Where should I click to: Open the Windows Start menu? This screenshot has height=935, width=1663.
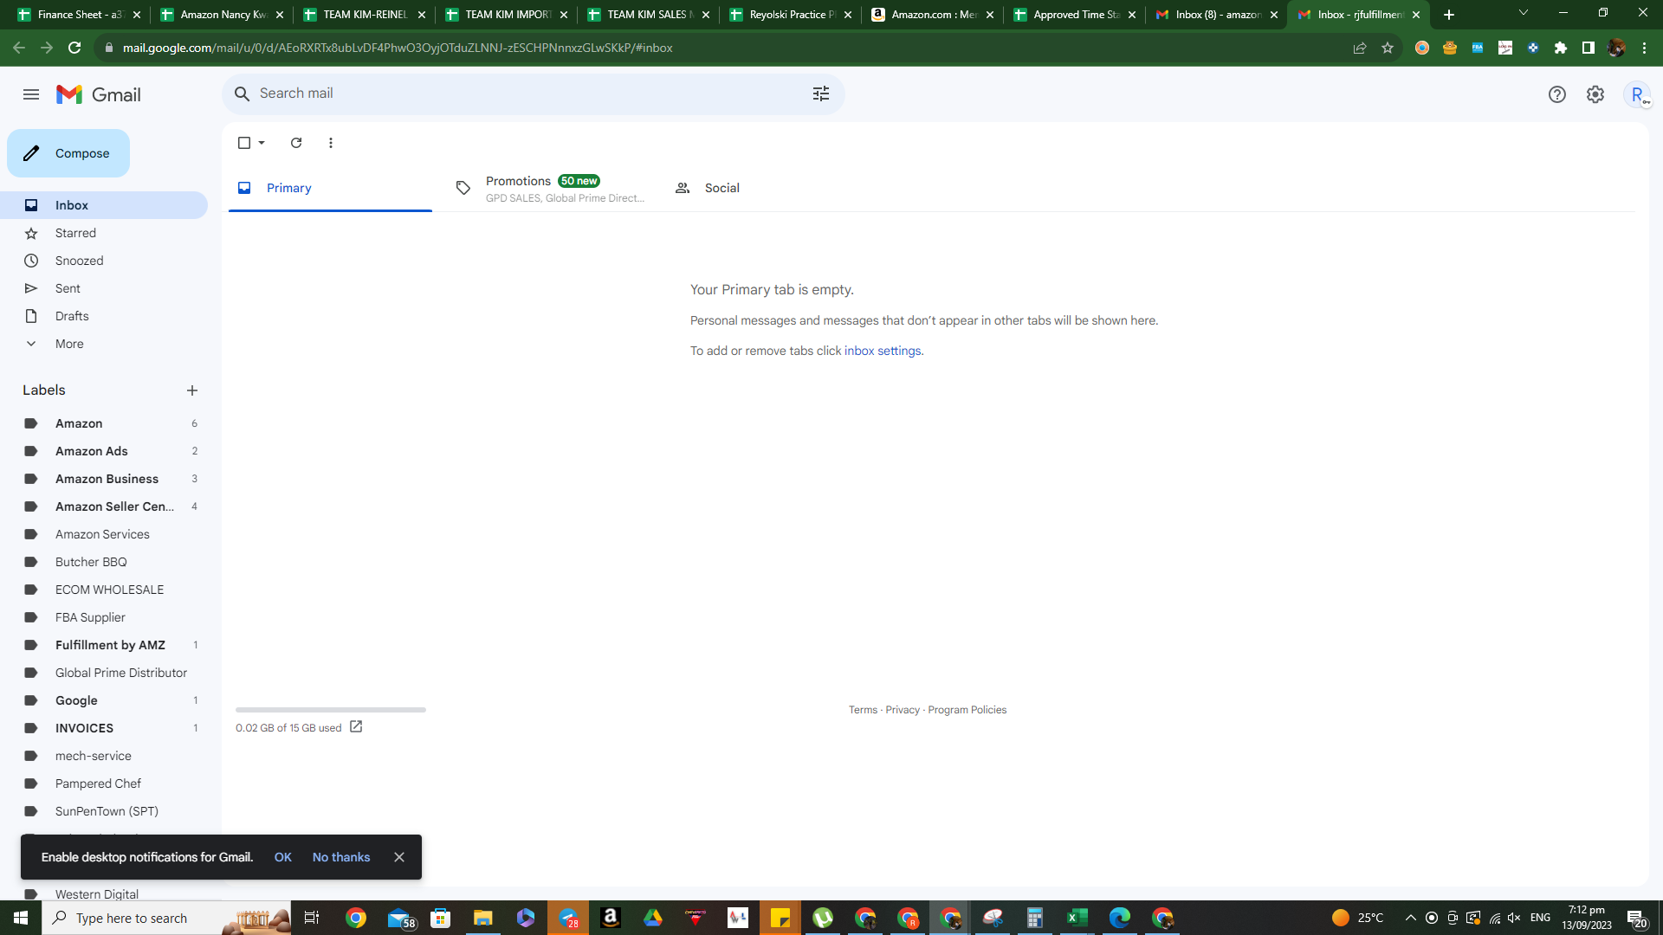21,918
